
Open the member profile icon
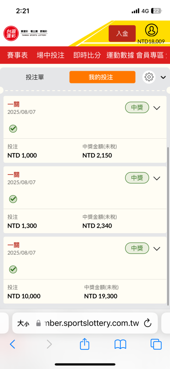click(x=152, y=30)
